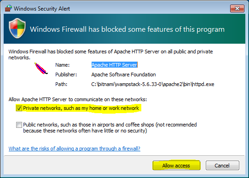Viewport: 249px width, 178px height.
Task: Click the Path: label
Action: (61, 84)
